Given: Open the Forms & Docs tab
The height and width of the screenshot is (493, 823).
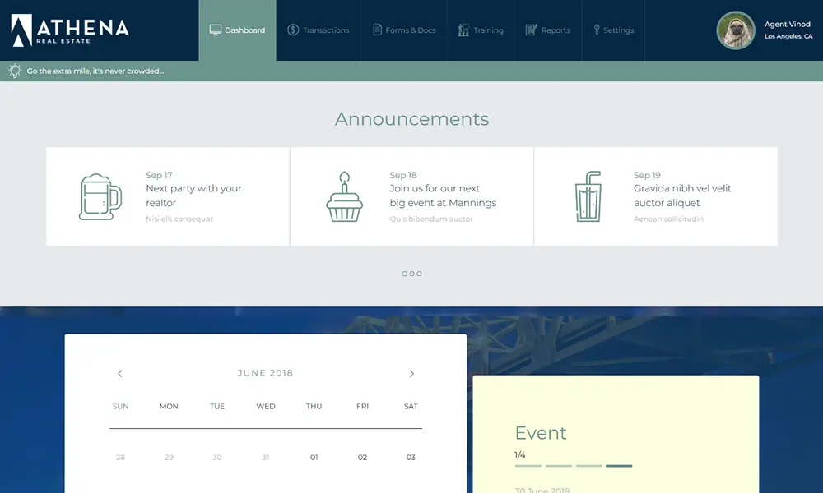Looking at the screenshot, I should [x=403, y=30].
